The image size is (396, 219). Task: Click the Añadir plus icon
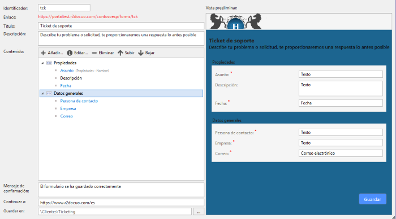tap(43, 53)
